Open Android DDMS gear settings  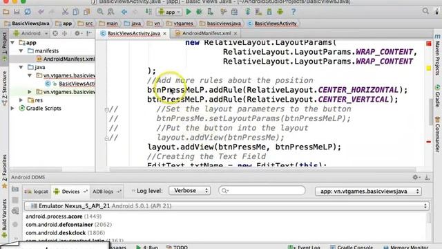[416, 177]
